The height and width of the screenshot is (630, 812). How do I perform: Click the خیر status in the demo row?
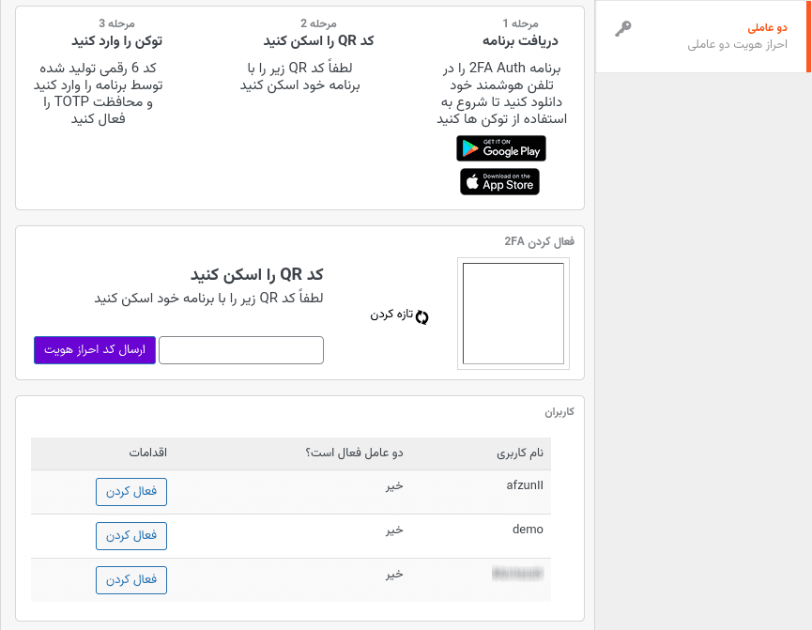(394, 530)
